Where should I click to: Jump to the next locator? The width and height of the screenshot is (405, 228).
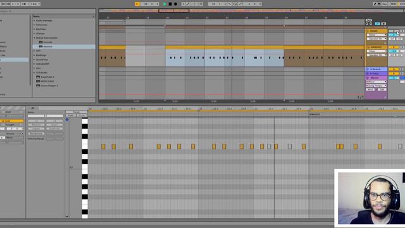tap(371, 23)
